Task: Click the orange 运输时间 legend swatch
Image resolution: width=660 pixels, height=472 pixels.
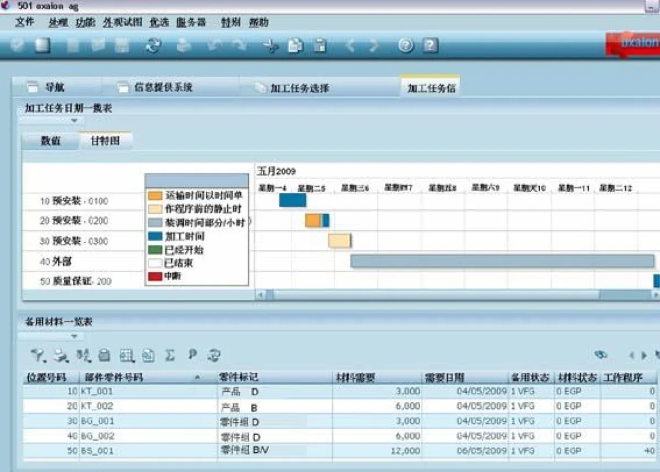Action: (155, 195)
